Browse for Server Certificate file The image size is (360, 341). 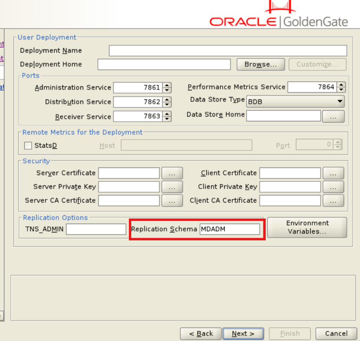172,173
